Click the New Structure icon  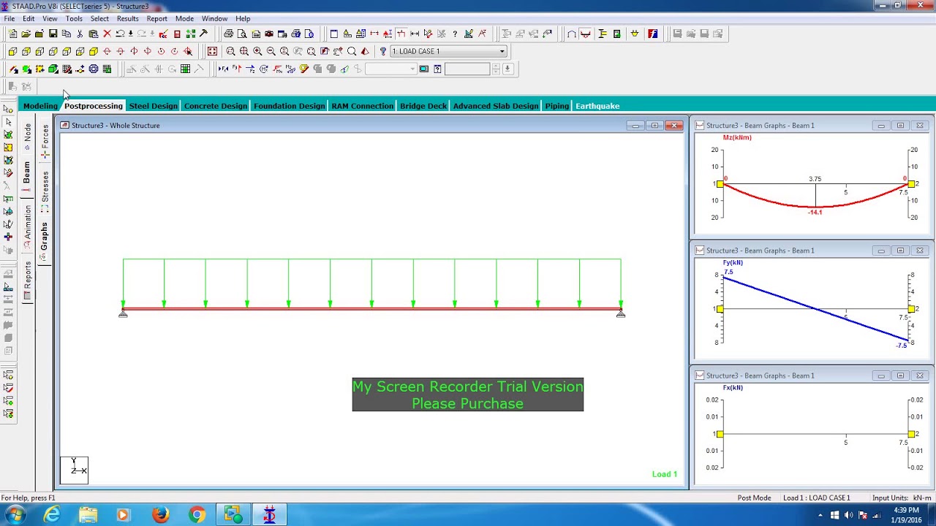tap(12, 34)
